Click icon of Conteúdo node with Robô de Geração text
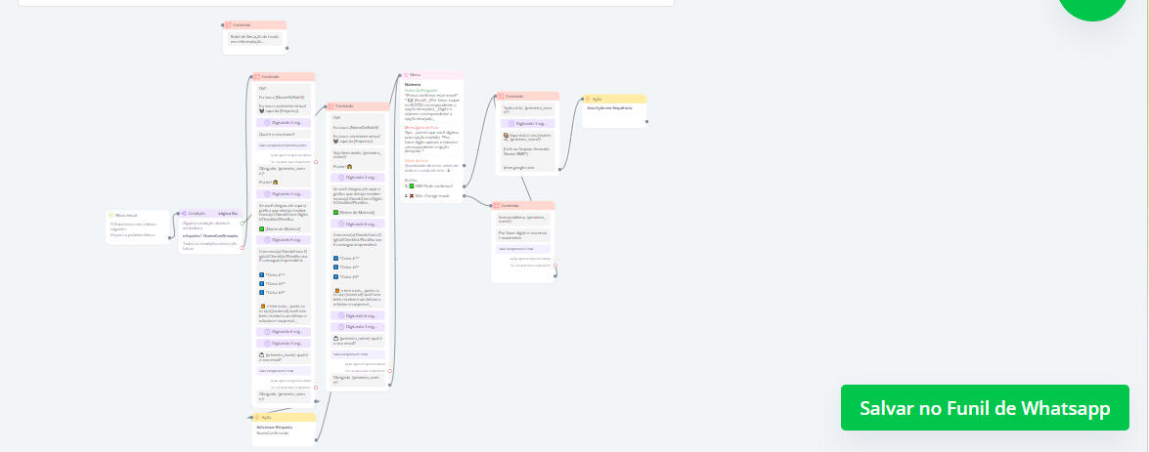This screenshot has height=452, width=1149. click(x=228, y=25)
